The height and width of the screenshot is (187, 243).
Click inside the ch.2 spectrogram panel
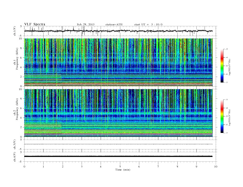point(118,113)
